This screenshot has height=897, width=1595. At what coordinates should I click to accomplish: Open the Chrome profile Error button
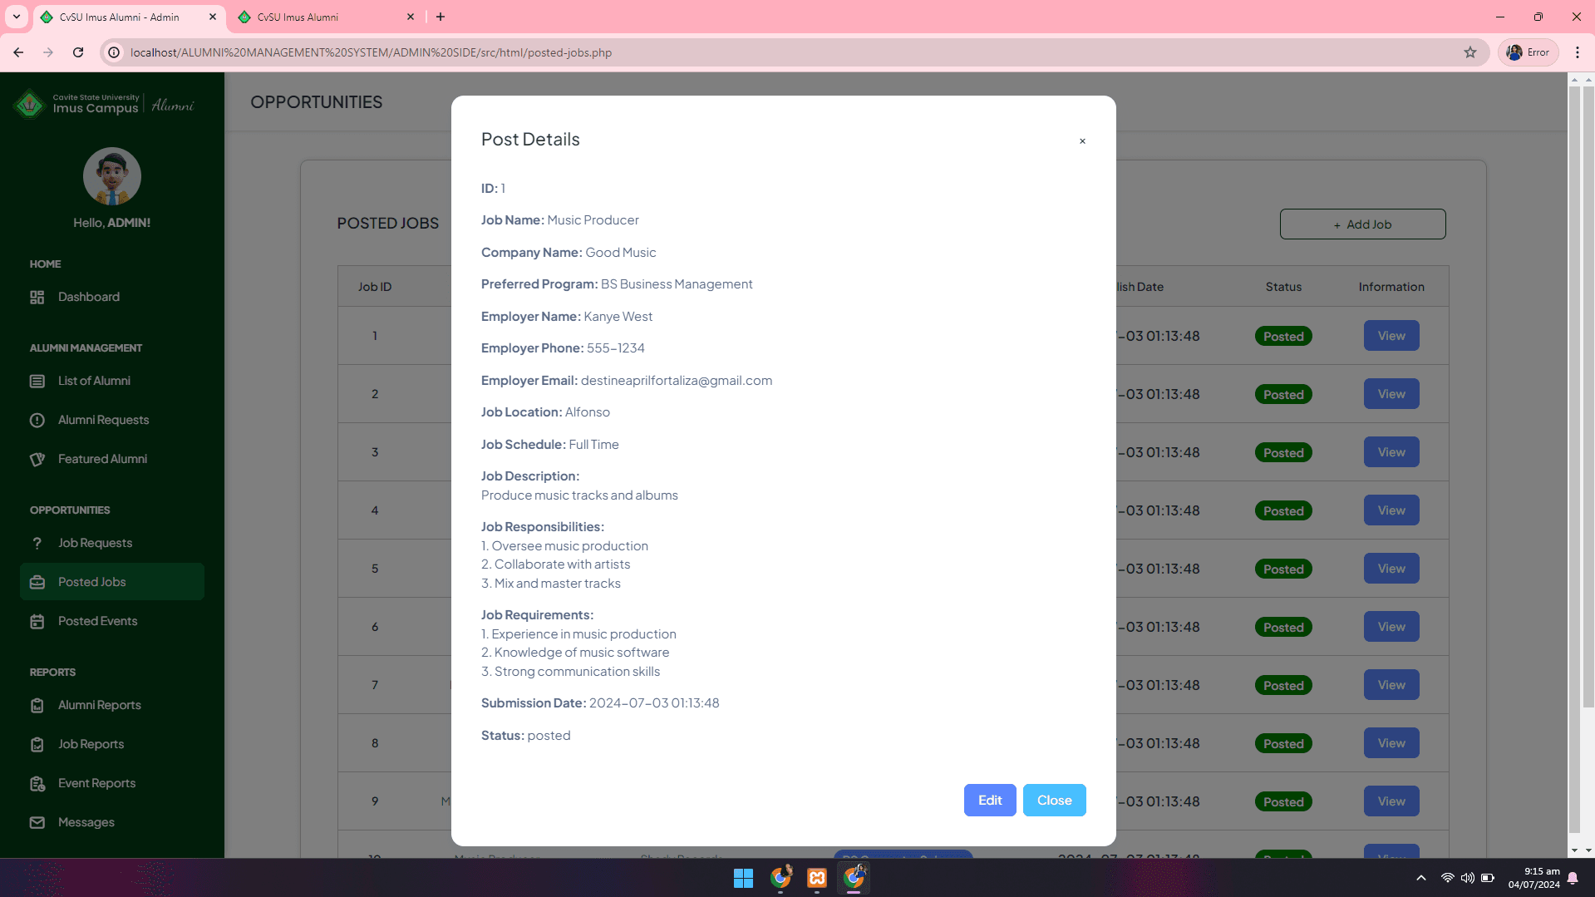click(x=1529, y=52)
